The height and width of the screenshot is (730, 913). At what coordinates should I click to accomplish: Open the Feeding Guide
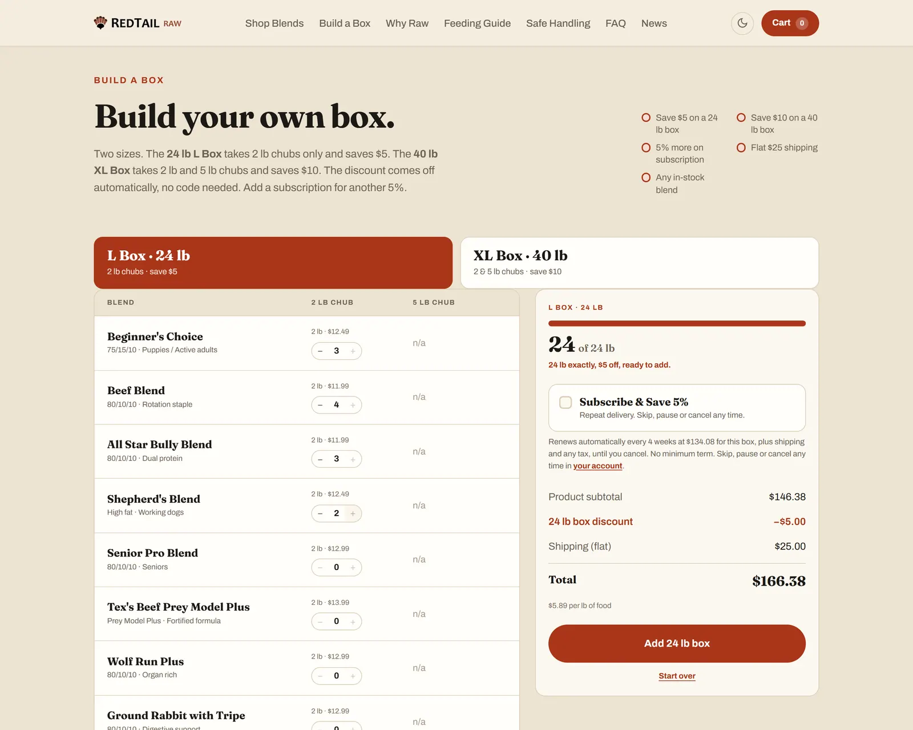(477, 23)
